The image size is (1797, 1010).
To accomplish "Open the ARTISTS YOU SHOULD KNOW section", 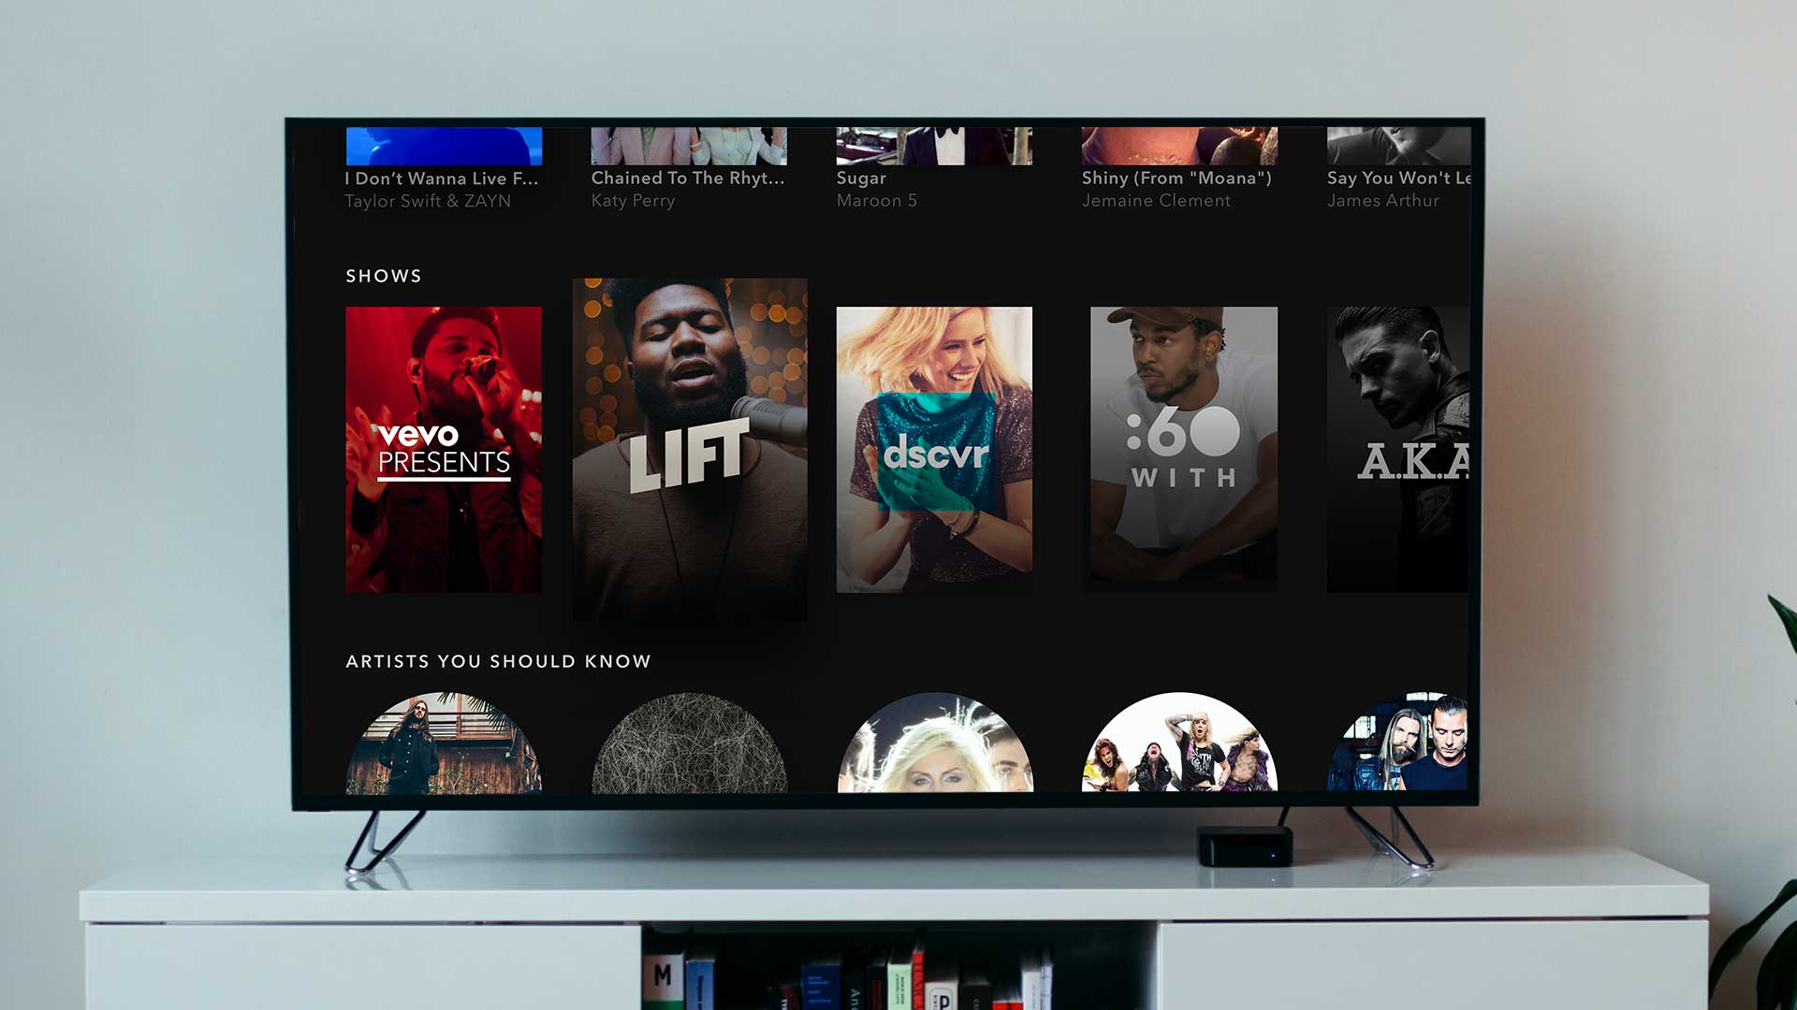I will 497,660.
